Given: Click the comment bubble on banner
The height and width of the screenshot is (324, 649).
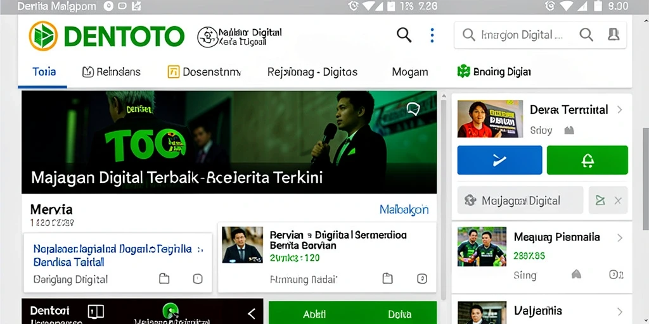Looking at the screenshot, I should point(413,109).
